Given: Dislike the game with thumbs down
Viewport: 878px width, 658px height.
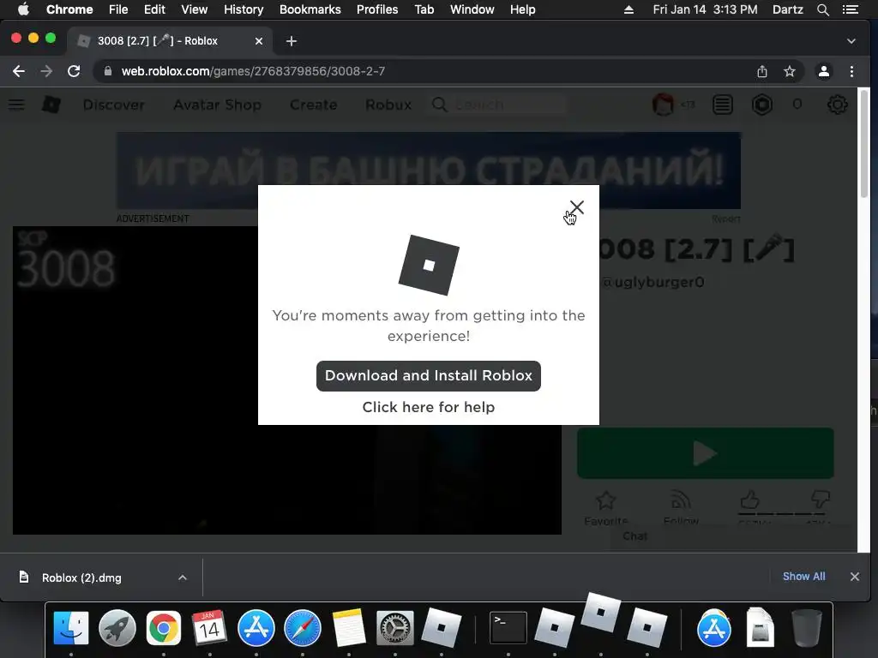Looking at the screenshot, I should point(820,499).
